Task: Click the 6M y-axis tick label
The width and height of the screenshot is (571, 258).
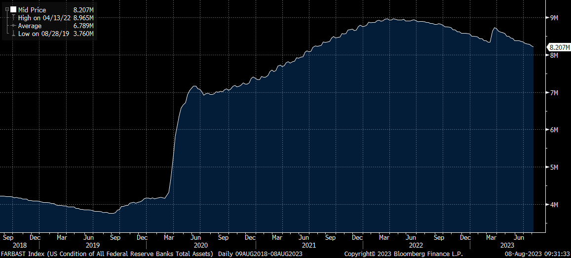Action: [554, 130]
